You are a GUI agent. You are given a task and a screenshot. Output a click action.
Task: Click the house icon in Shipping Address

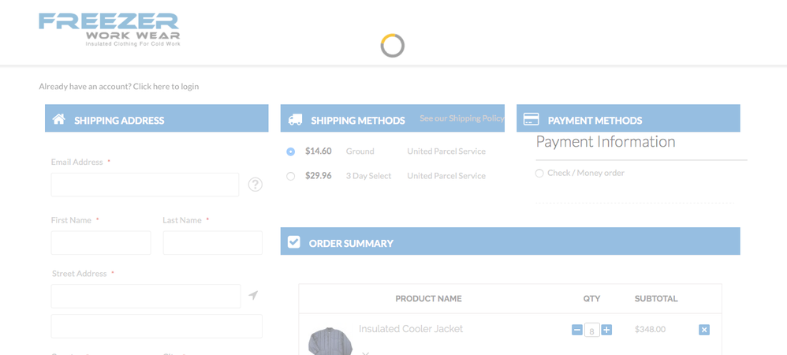(59, 119)
